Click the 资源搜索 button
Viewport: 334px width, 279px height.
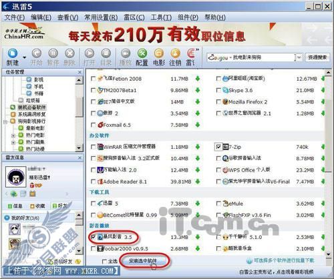coord(317,57)
